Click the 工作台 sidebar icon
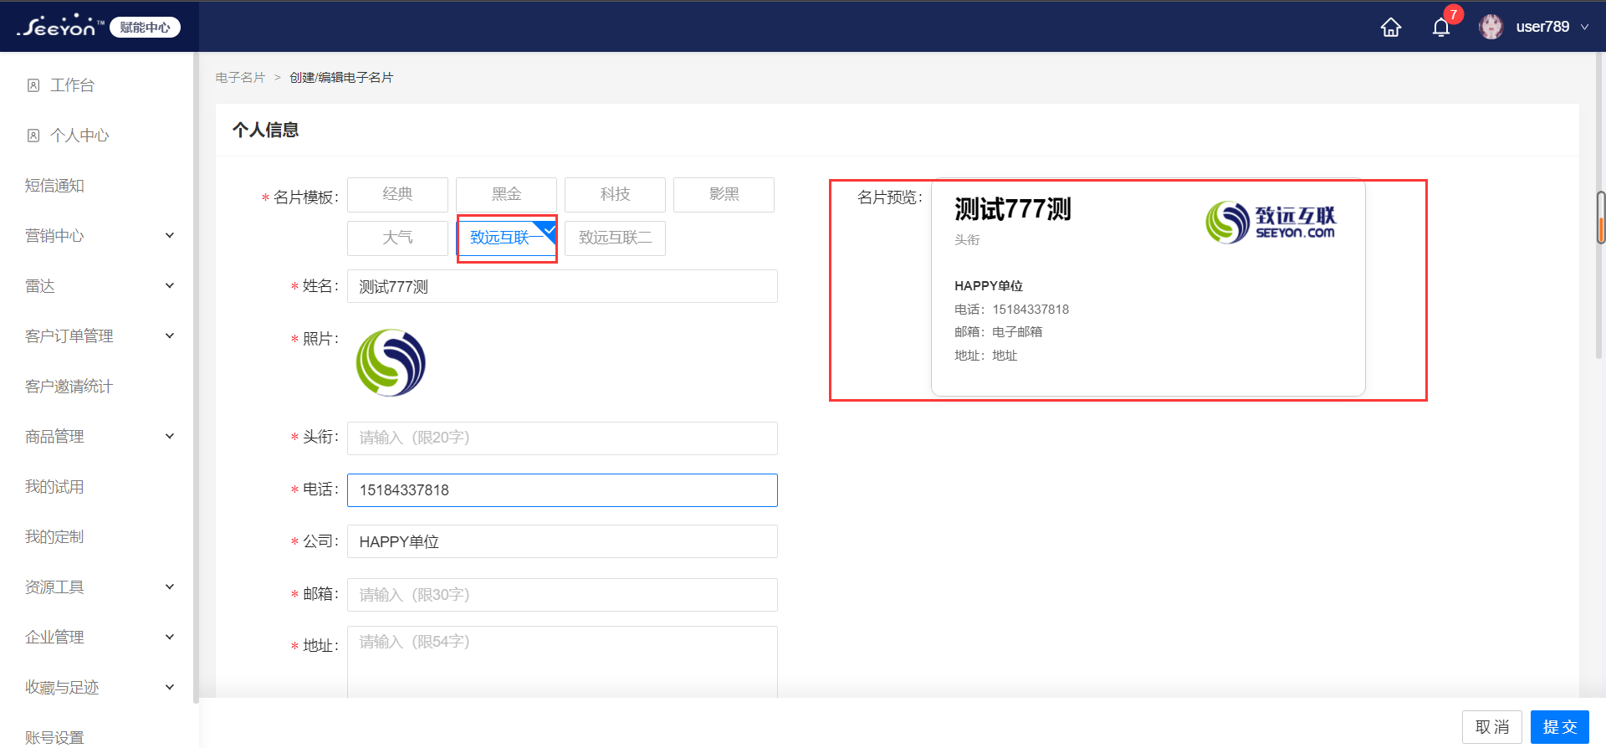The width and height of the screenshot is (1606, 748). (x=33, y=85)
